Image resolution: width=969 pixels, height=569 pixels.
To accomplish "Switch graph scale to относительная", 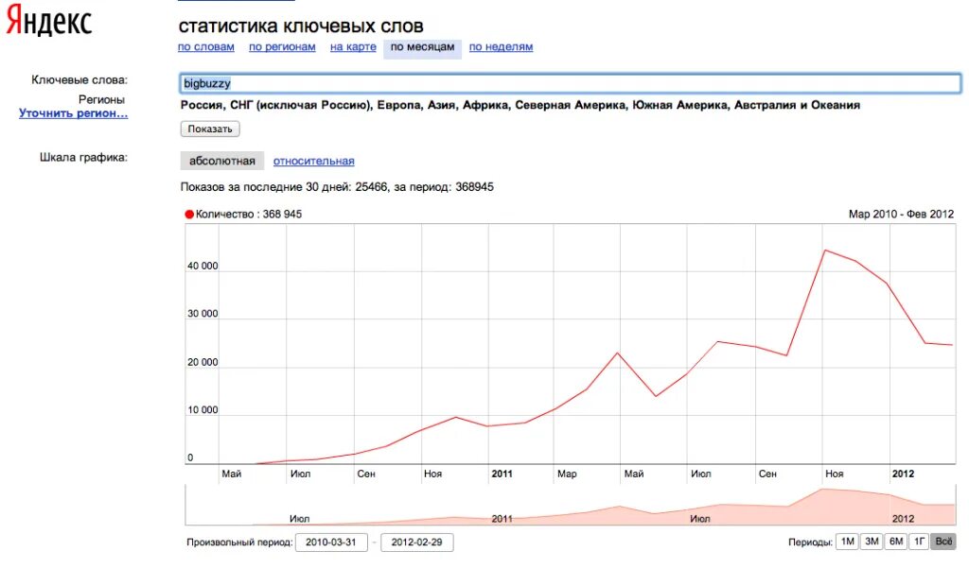I will (313, 161).
